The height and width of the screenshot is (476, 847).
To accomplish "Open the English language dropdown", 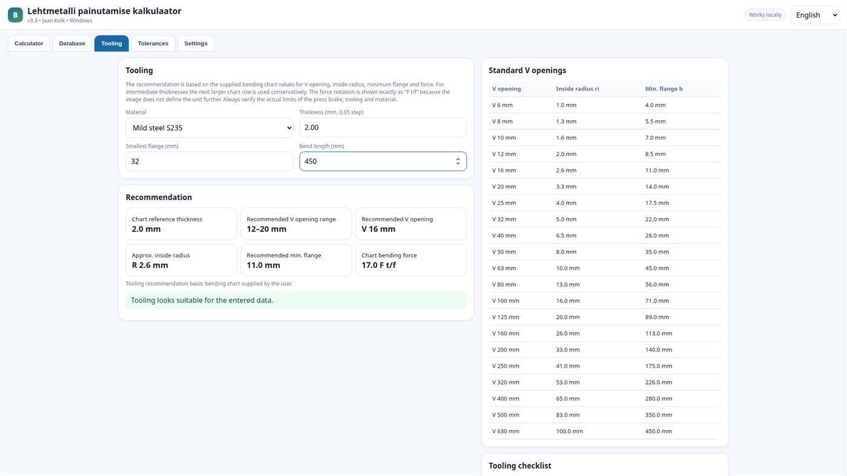I will click(814, 15).
